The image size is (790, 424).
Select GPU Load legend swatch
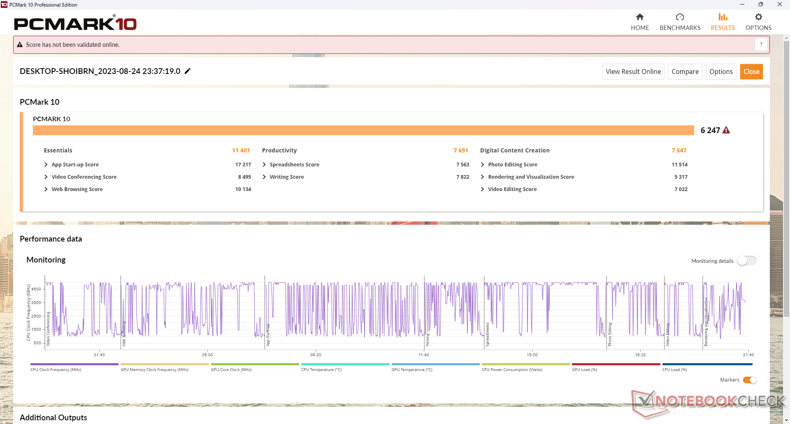[x=616, y=364]
